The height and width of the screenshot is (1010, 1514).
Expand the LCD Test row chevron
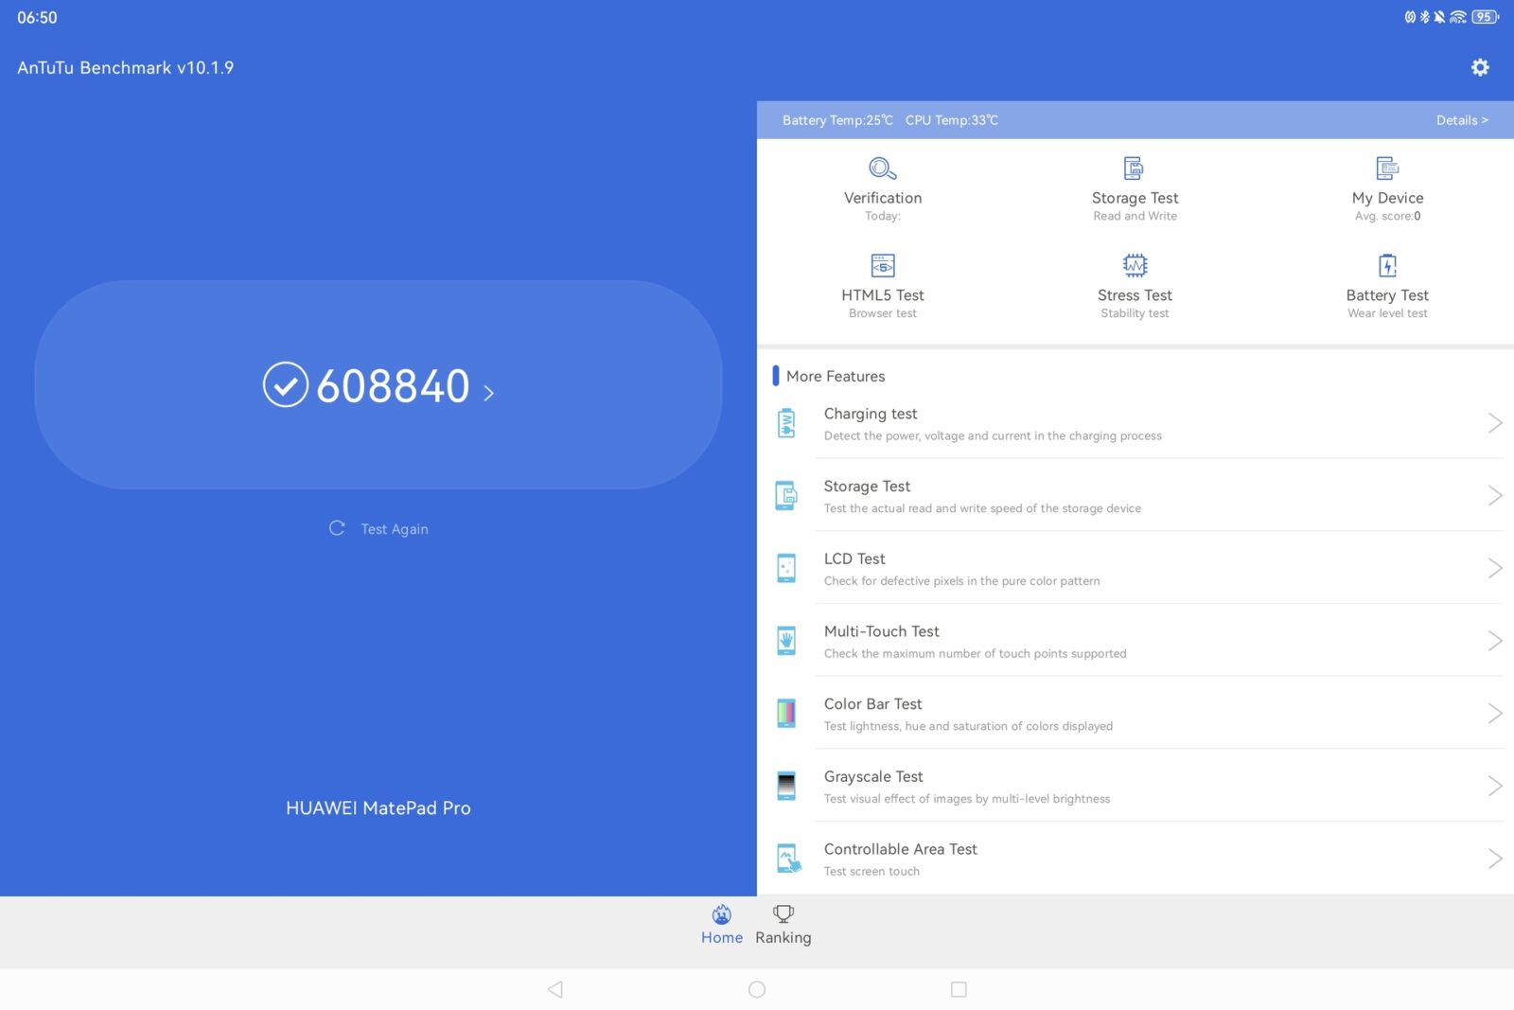pyautogui.click(x=1493, y=568)
